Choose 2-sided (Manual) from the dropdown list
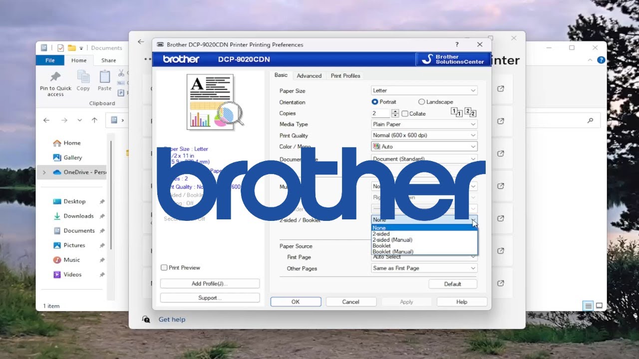This screenshot has height=359, width=639. pyautogui.click(x=392, y=240)
